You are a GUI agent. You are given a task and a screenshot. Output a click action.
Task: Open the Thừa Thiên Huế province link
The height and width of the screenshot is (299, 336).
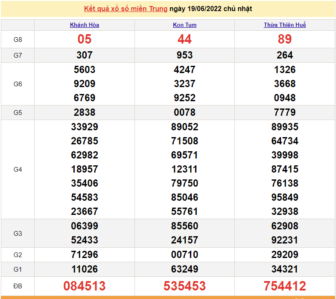point(285,25)
